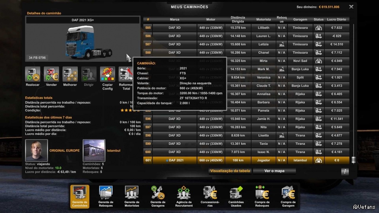
Task: Sort table by Motorista column header
Action: (263, 19)
